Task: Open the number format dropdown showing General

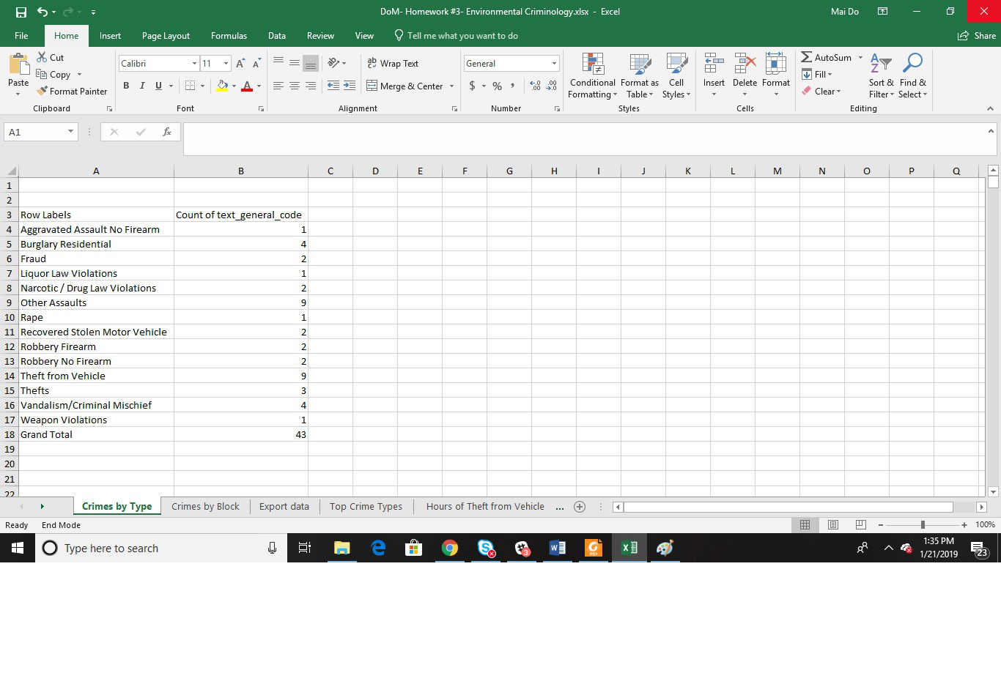Action: [554, 64]
